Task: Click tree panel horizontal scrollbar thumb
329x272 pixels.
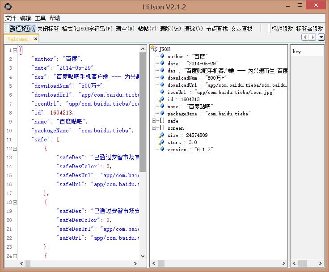Action: (x=161, y=263)
